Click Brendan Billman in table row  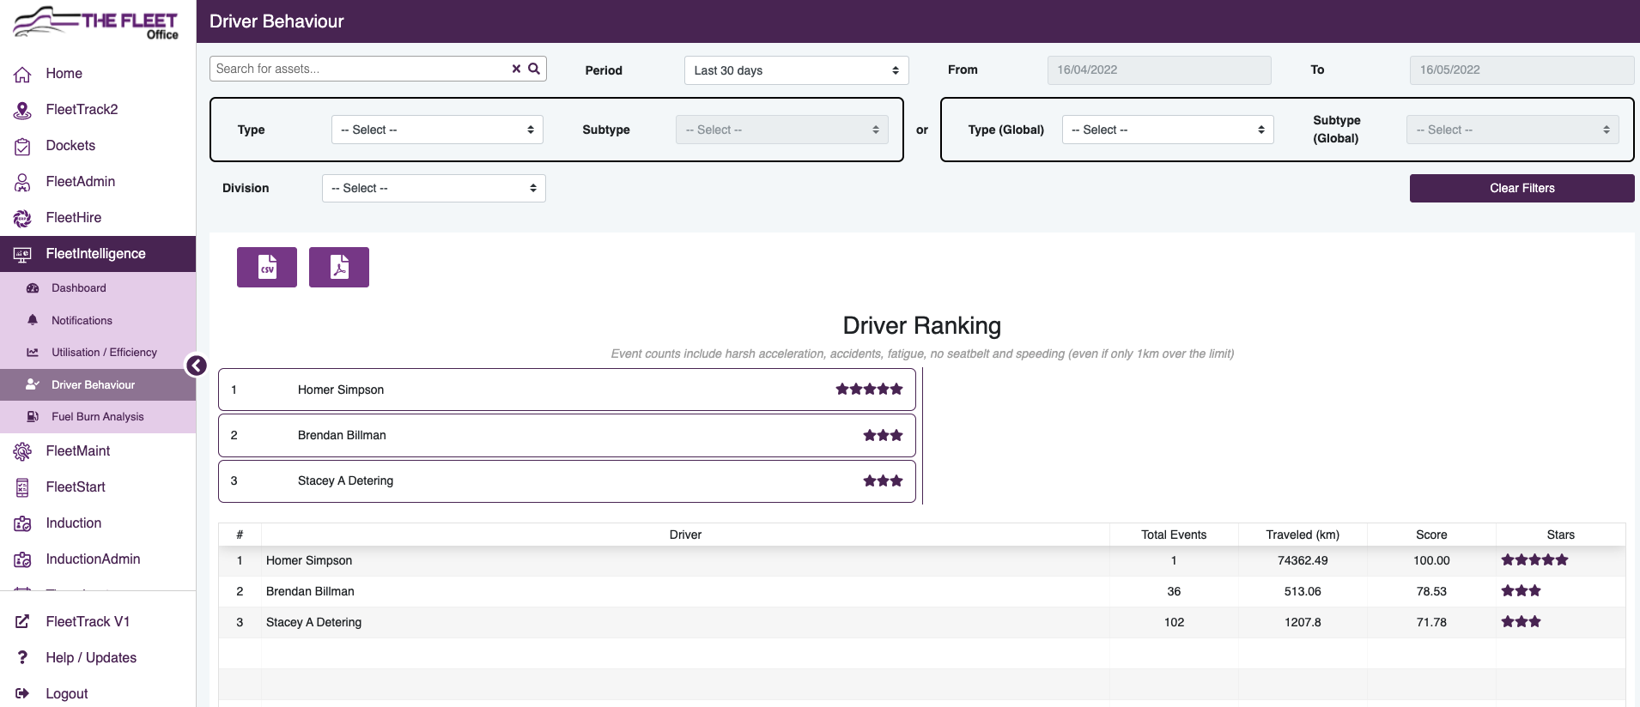pos(310,591)
